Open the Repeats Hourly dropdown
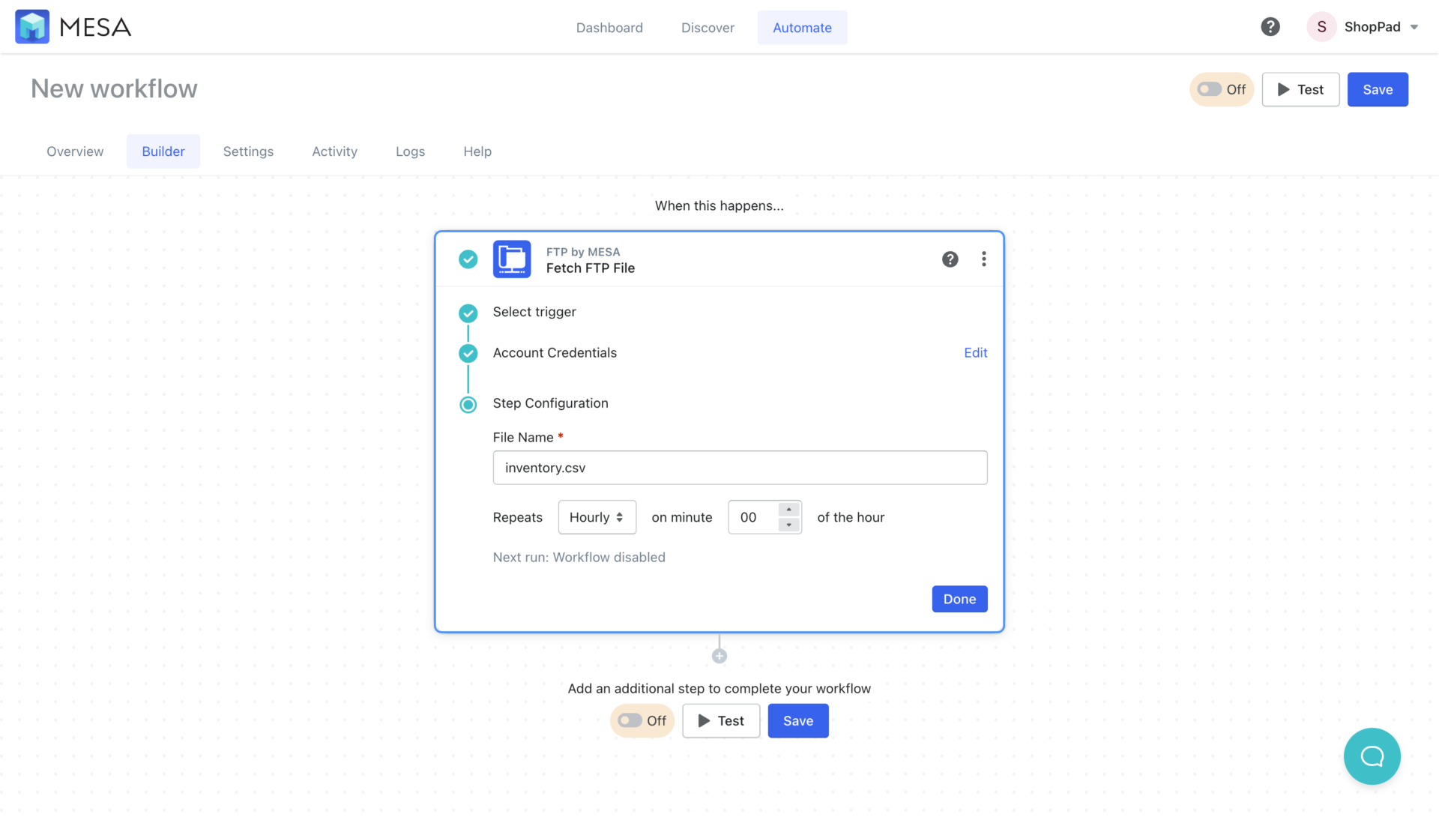 pos(597,517)
